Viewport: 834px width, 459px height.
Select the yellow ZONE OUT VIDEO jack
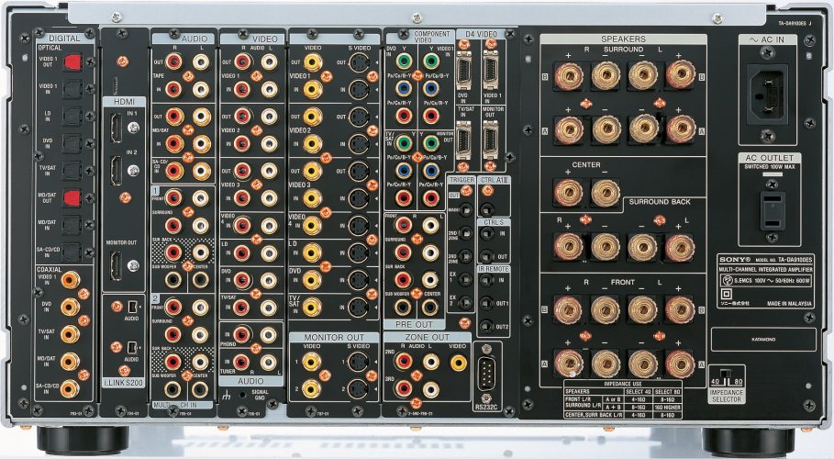459,363
